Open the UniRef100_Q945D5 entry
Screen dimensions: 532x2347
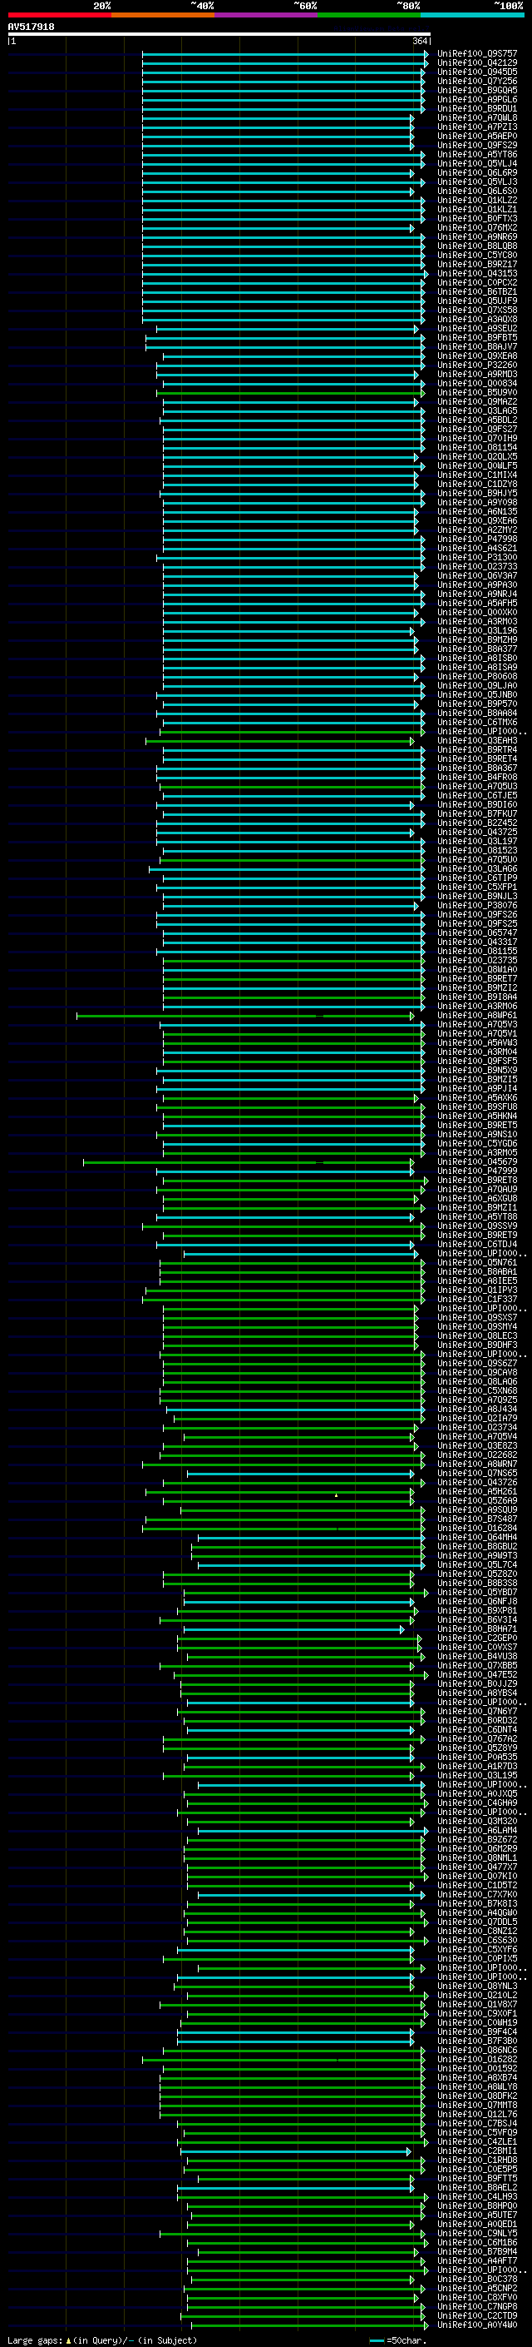point(477,72)
